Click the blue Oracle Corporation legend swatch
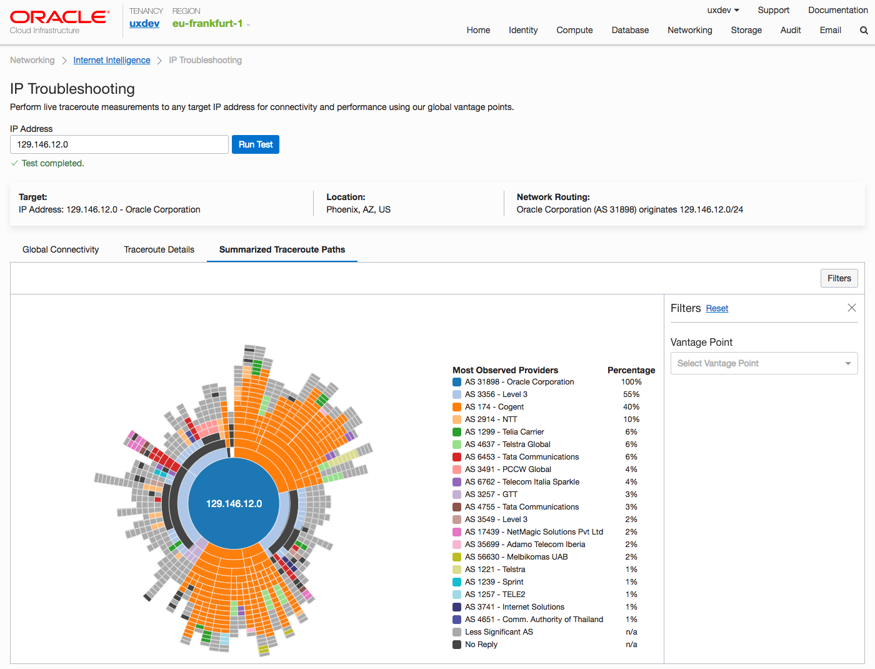This screenshot has width=875, height=669. (457, 382)
